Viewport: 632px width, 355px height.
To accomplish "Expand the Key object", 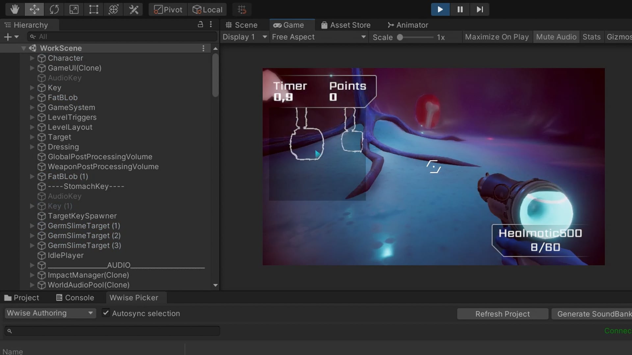I will coord(32,88).
